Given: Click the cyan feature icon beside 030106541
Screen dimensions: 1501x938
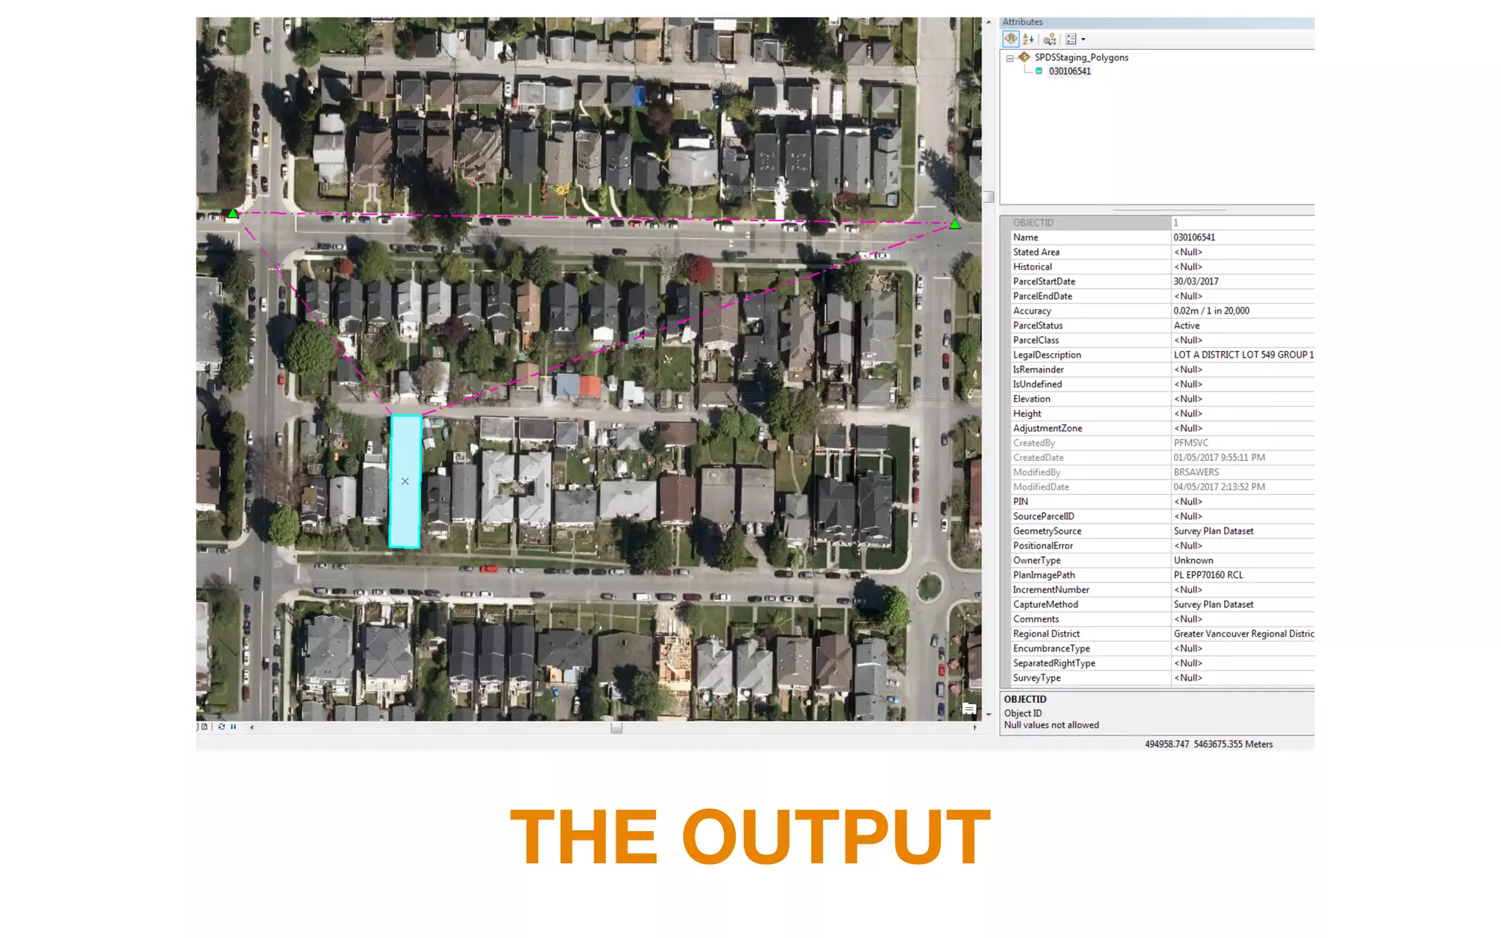Looking at the screenshot, I should (x=1039, y=71).
